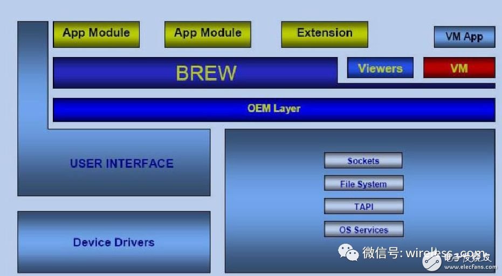Click the yellow Extension box
The width and height of the screenshot is (502, 276).
pyautogui.click(x=325, y=34)
